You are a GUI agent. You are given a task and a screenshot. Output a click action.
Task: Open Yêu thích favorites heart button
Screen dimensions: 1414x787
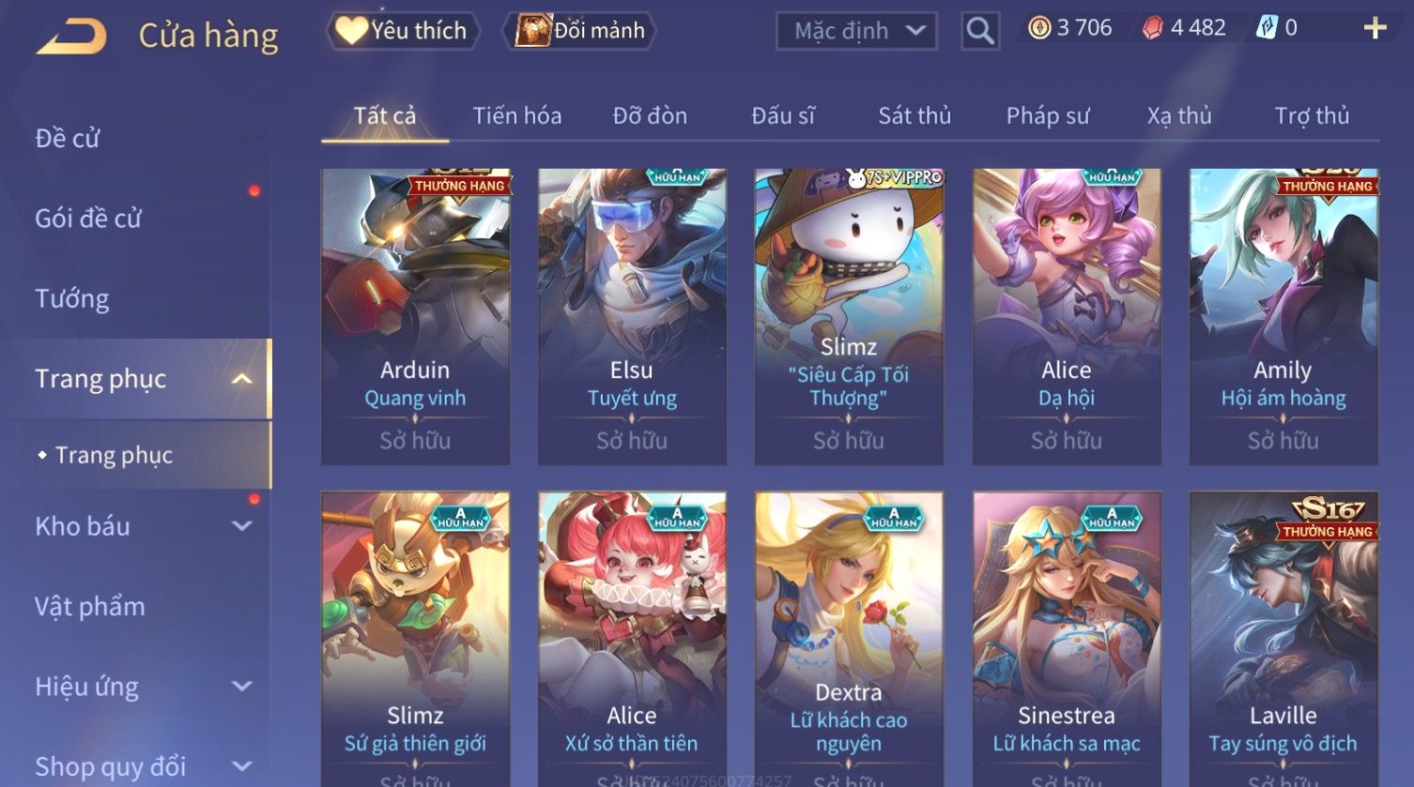403,31
